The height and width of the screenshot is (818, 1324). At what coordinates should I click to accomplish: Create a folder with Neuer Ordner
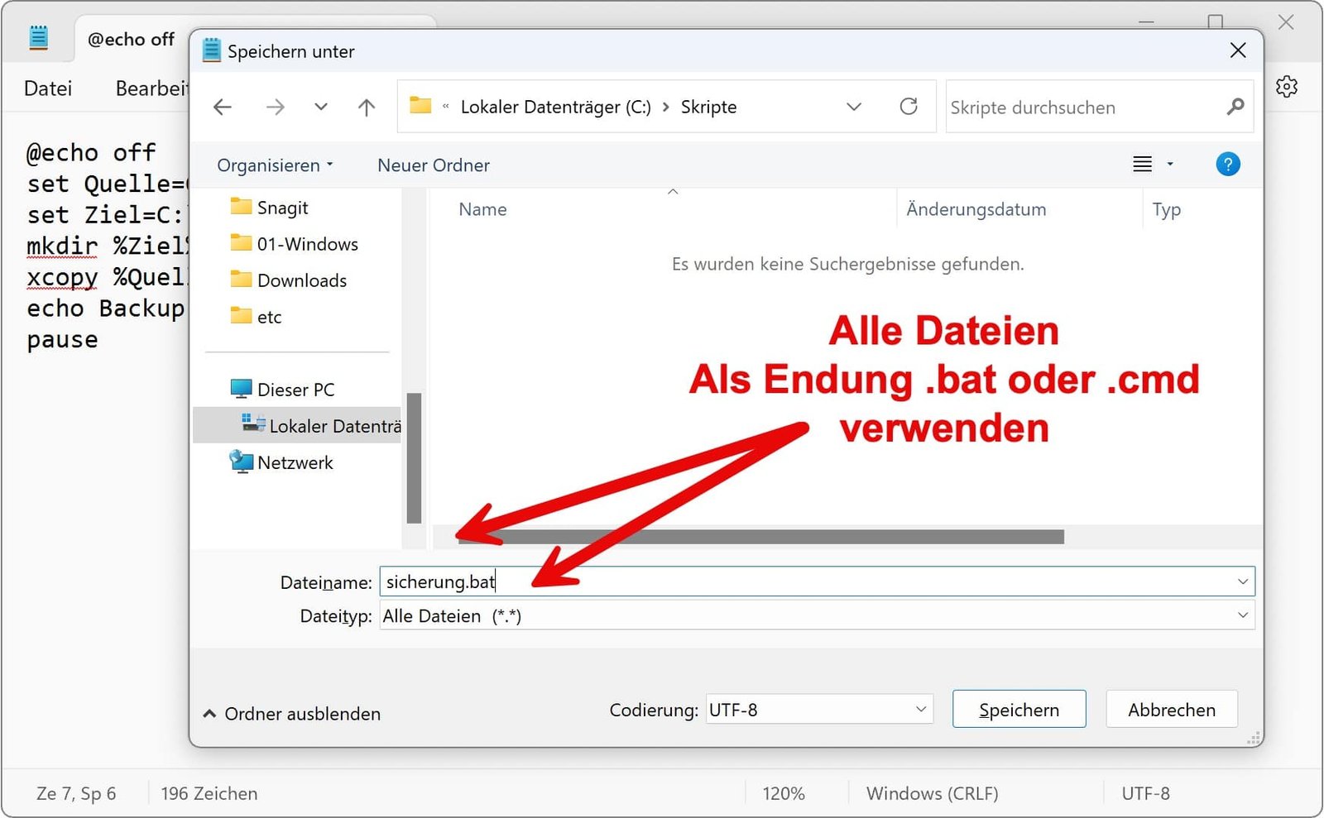[x=432, y=165]
